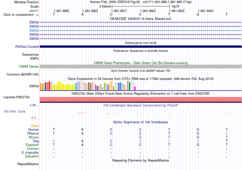Click the pink H3K27Ac signal band

[141, 99]
